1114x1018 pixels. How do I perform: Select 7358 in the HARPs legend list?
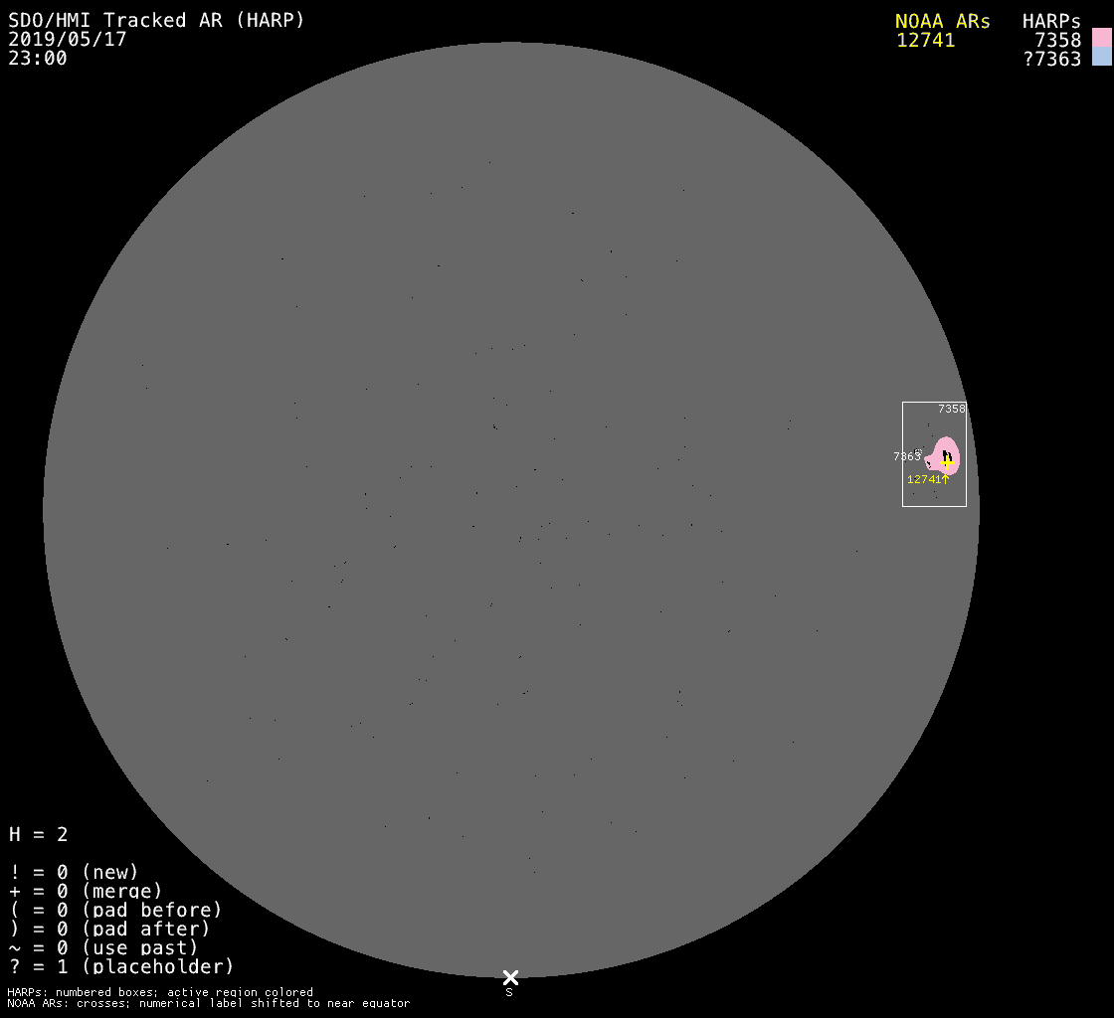pos(1057,41)
